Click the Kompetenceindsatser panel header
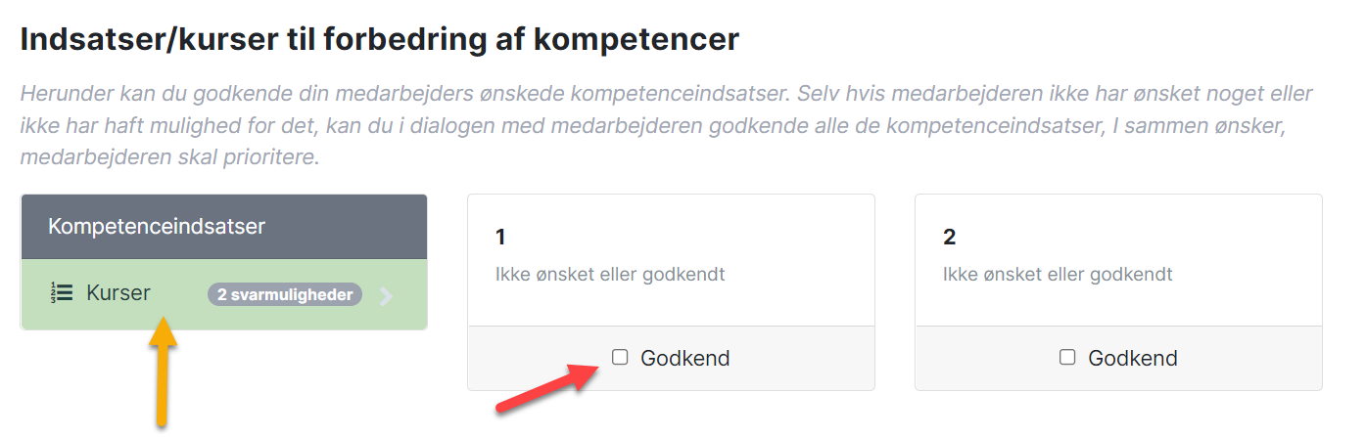The height and width of the screenshot is (437, 1366). click(x=224, y=227)
